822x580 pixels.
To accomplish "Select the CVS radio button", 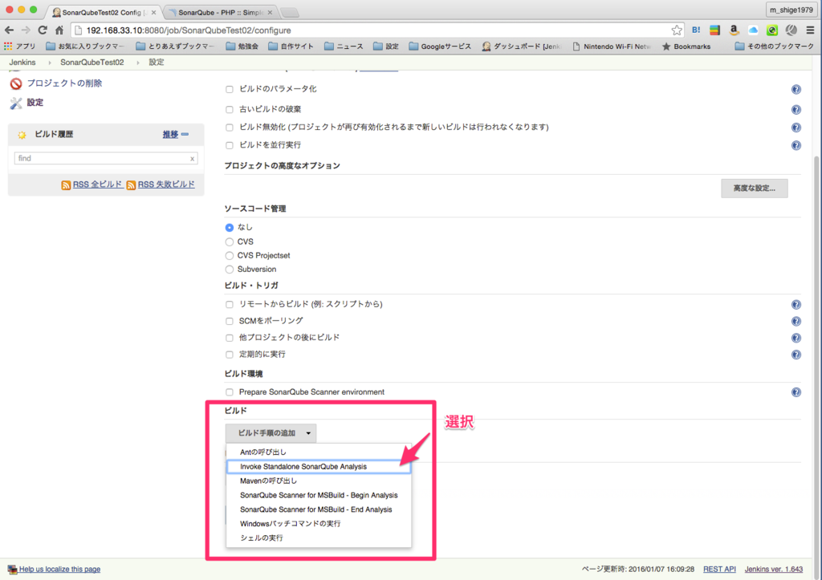I will point(229,242).
